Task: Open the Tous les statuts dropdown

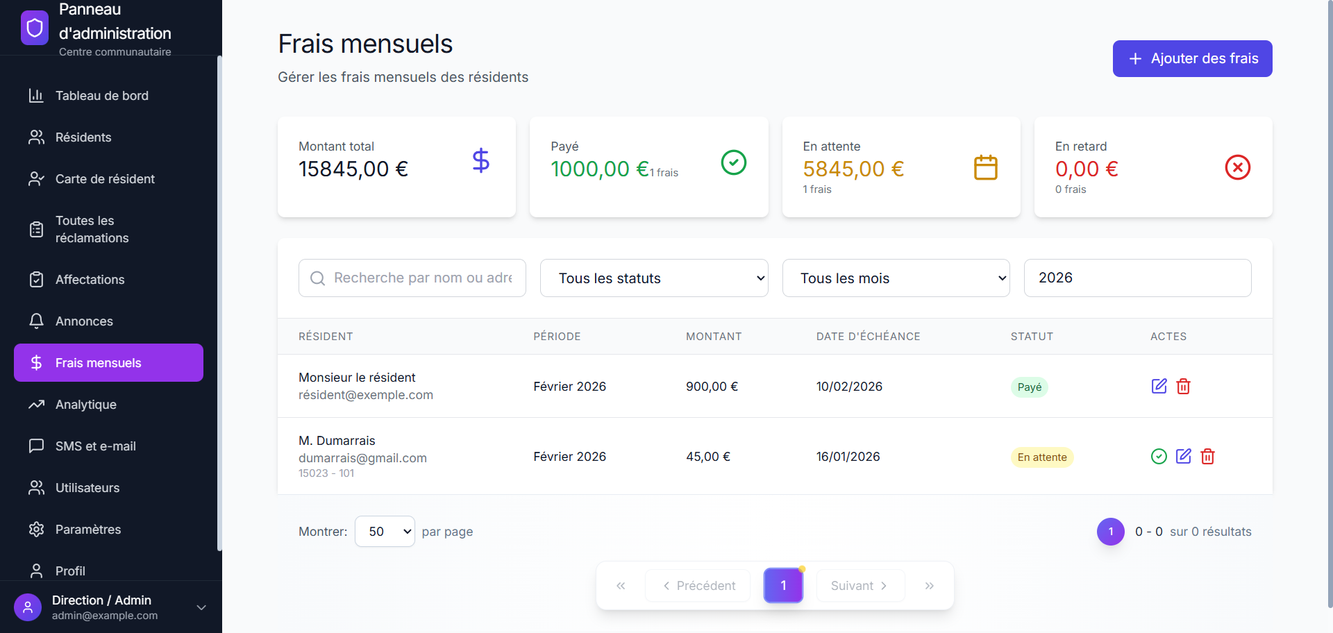Action: click(653, 278)
